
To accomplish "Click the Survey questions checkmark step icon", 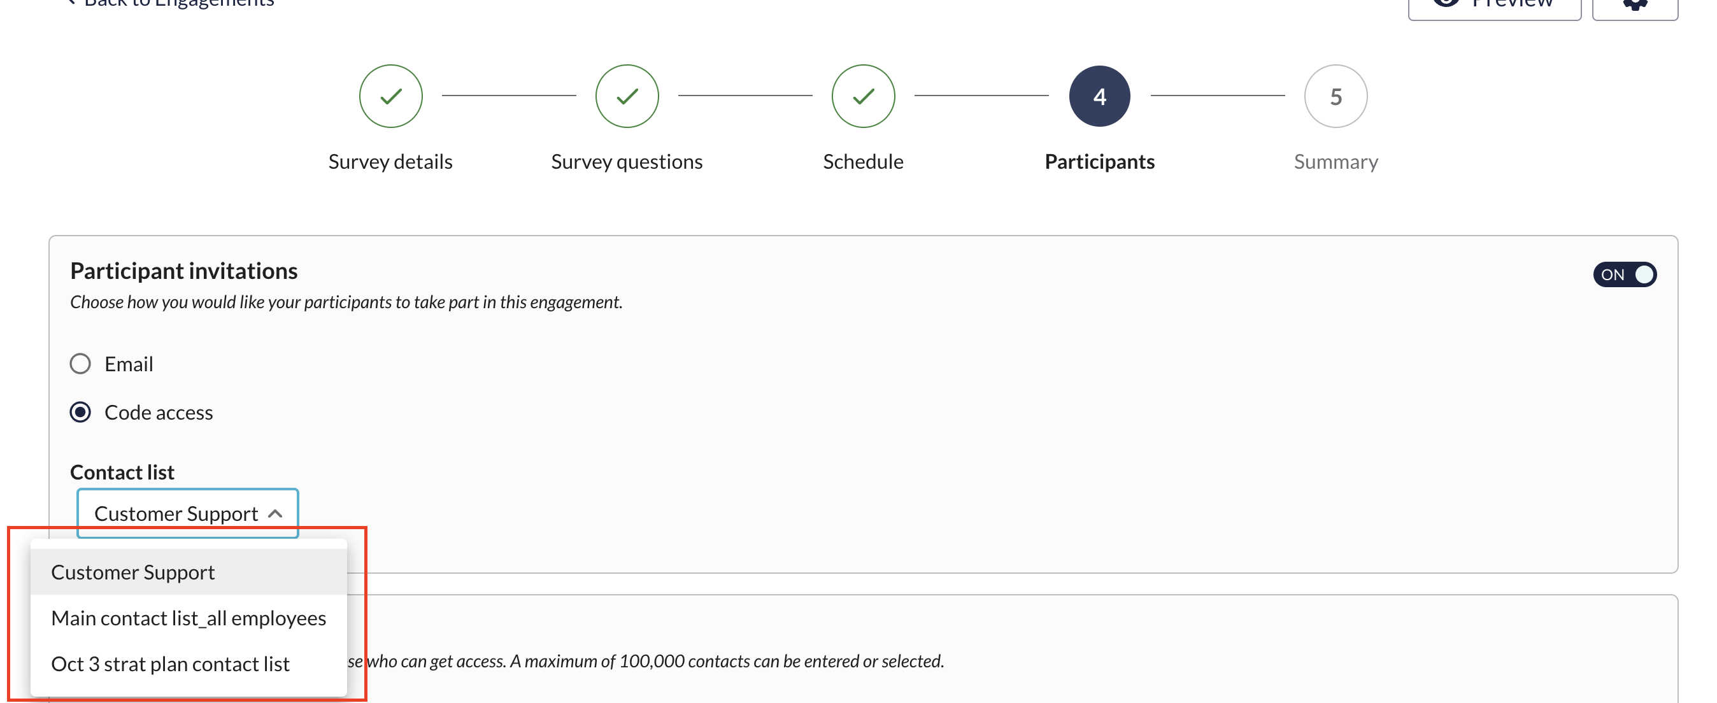I will click(627, 97).
